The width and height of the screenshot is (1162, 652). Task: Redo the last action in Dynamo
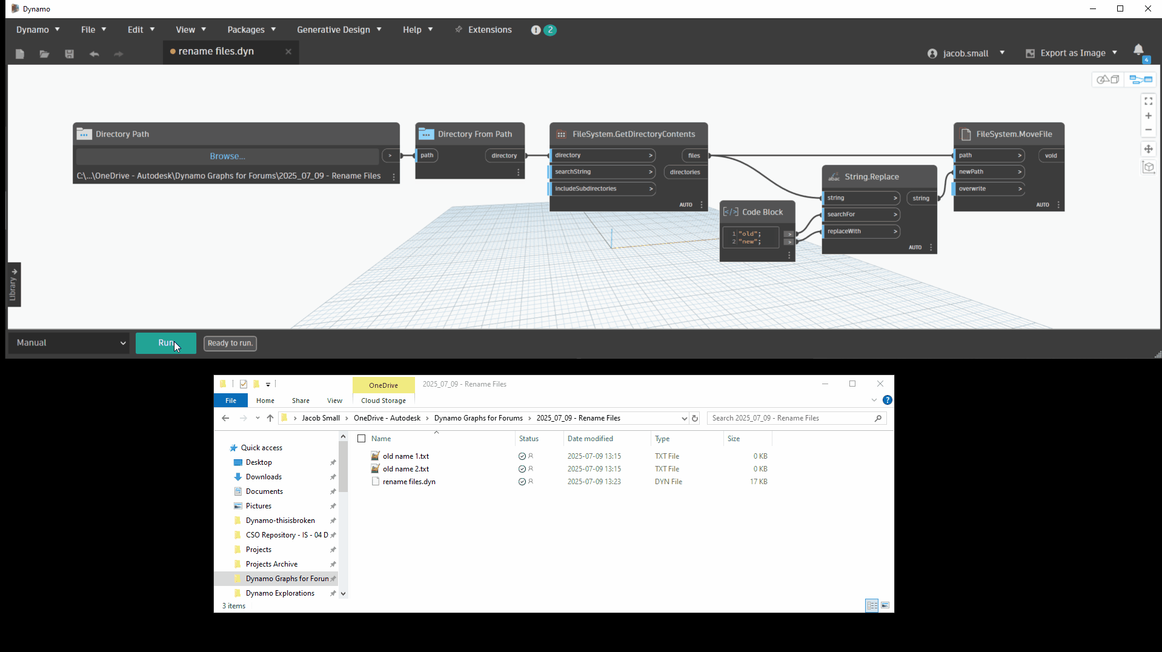[x=119, y=53]
